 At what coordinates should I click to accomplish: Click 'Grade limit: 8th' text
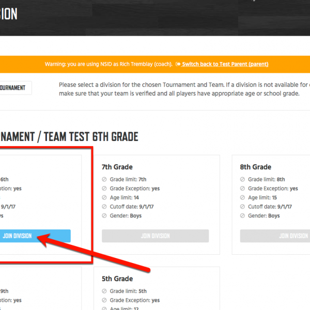point(267,179)
